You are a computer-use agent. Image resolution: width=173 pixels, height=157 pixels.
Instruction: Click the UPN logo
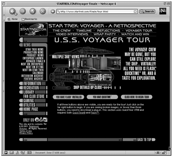click(41, 120)
